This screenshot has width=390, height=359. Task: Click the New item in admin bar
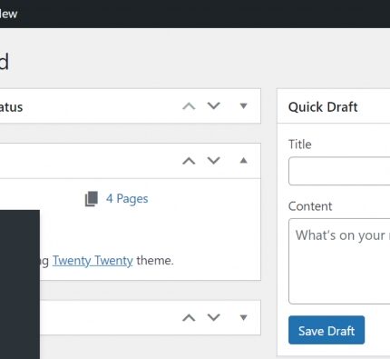(x=8, y=14)
